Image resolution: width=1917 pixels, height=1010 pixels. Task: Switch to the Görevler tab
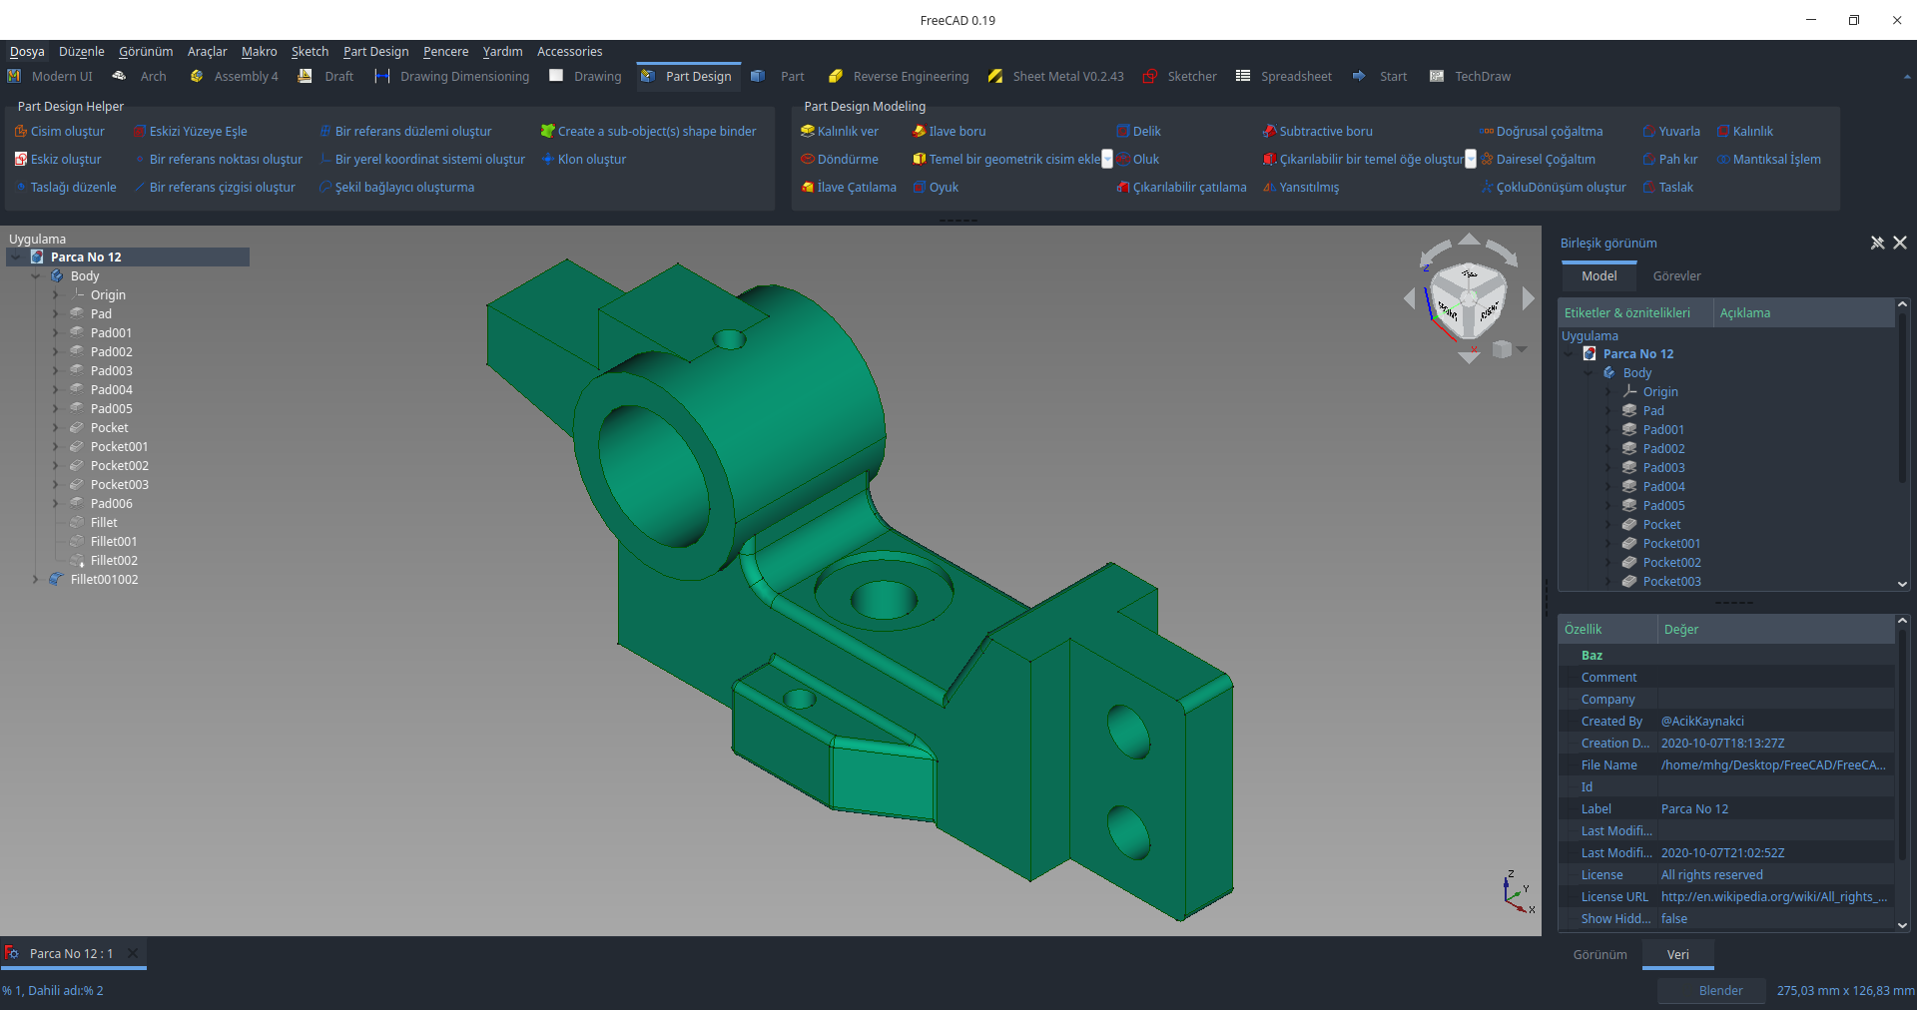[1676, 276]
